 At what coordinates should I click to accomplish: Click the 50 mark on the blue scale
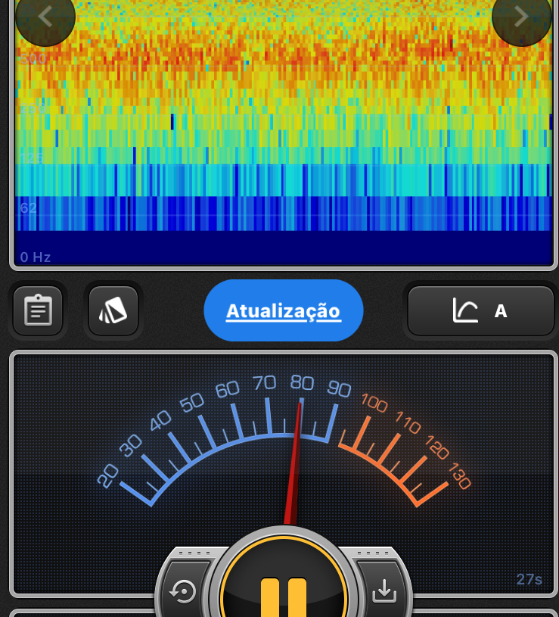pos(192,401)
